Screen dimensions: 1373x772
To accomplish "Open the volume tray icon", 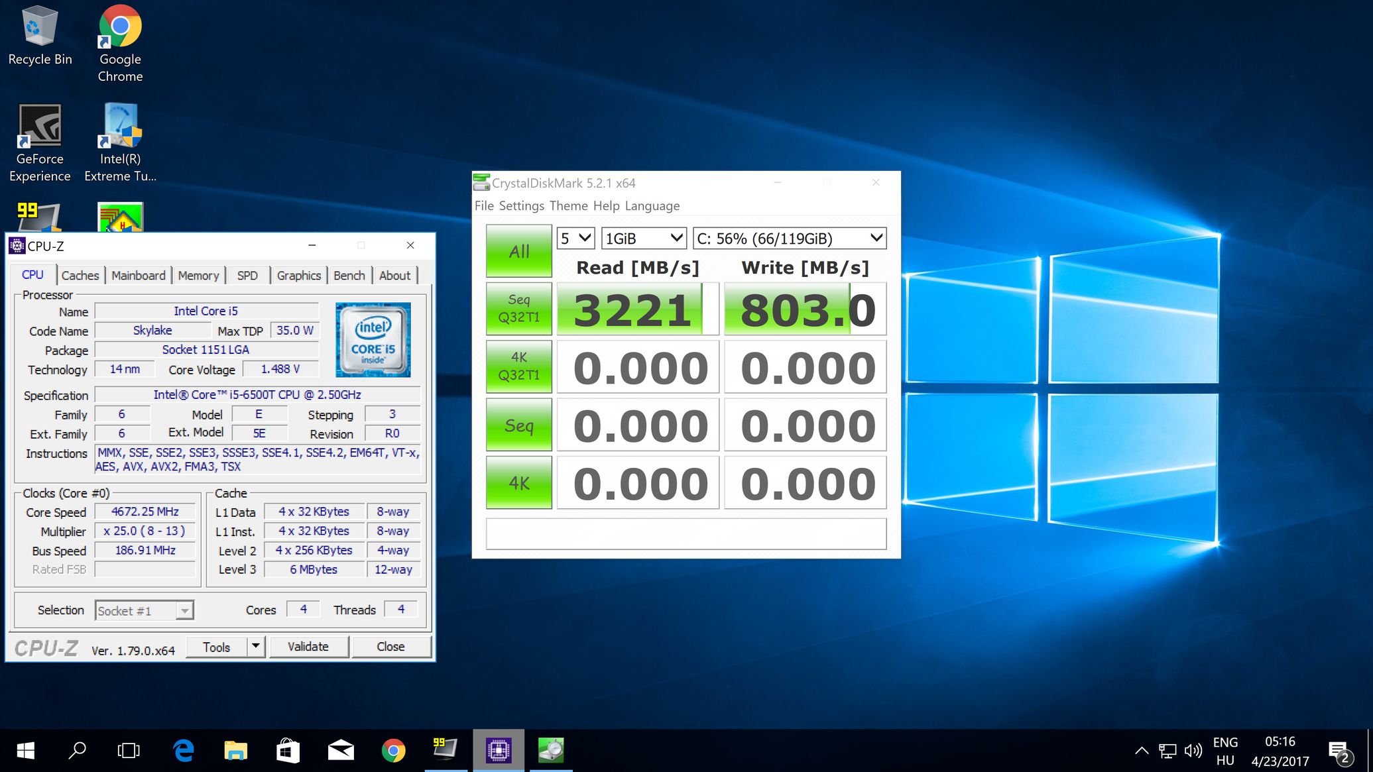I will click(x=1193, y=751).
